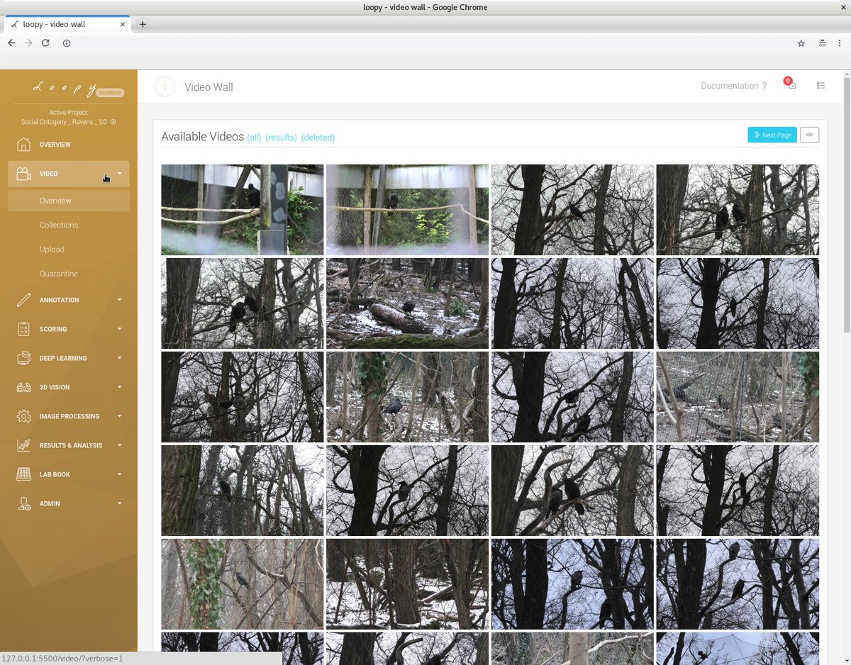Collapse the VIDEO menu arrow
851x665 pixels.
119,174
